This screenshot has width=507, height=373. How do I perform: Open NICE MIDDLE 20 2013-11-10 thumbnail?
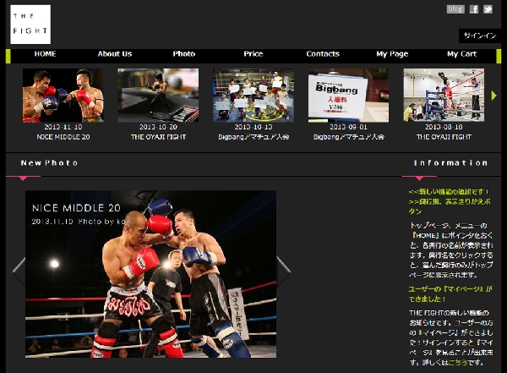[x=63, y=96]
